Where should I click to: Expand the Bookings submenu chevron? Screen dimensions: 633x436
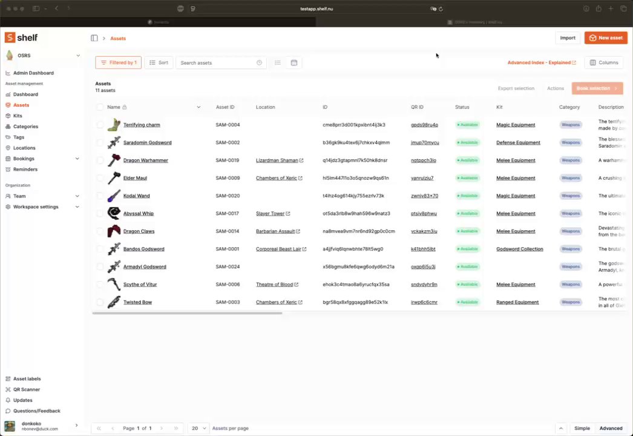pos(77,159)
